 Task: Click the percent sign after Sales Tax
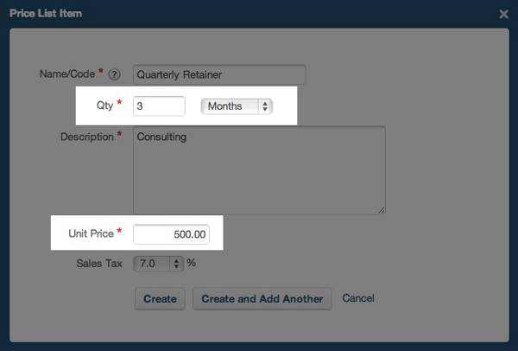point(192,263)
